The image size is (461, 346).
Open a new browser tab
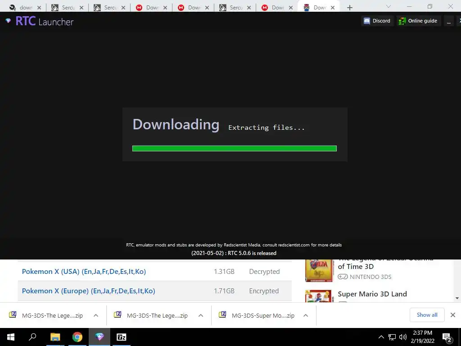(349, 8)
